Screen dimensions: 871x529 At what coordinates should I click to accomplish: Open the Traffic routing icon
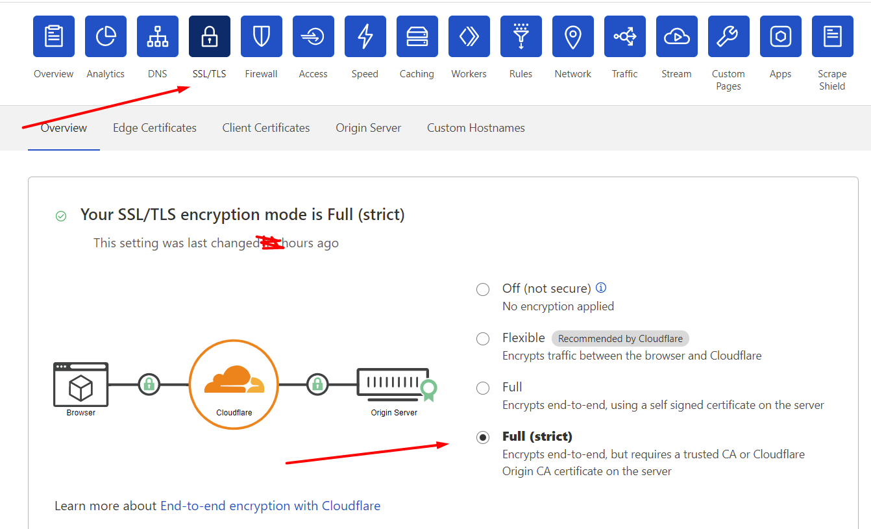click(625, 36)
